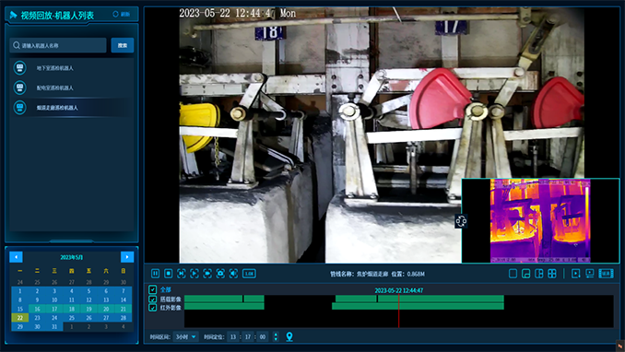Pause the video playback

tap(155, 274)
